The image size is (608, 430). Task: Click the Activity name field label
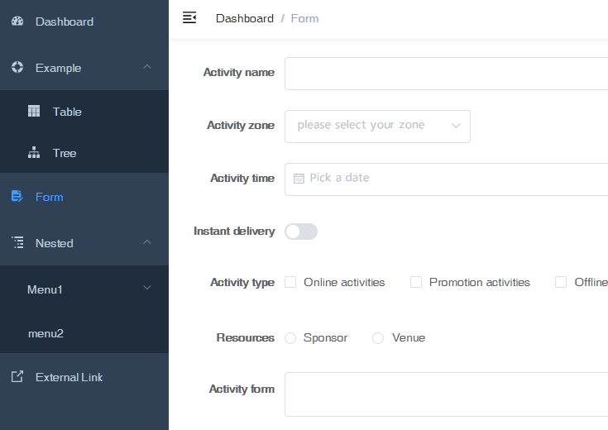coord(239,73)
